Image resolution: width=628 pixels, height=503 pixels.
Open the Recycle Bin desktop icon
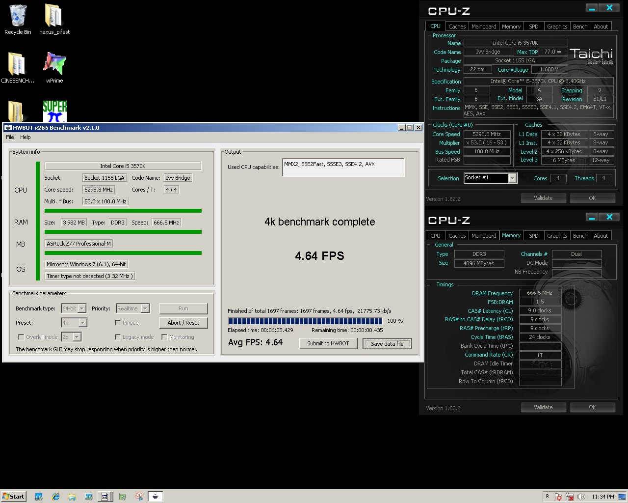pyautogui.click(x=18, y=20)
